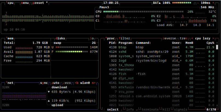The width and height of the screenshot is (221, 112).
Task: Switch to next network interface arrow
Action: point(93,83)
